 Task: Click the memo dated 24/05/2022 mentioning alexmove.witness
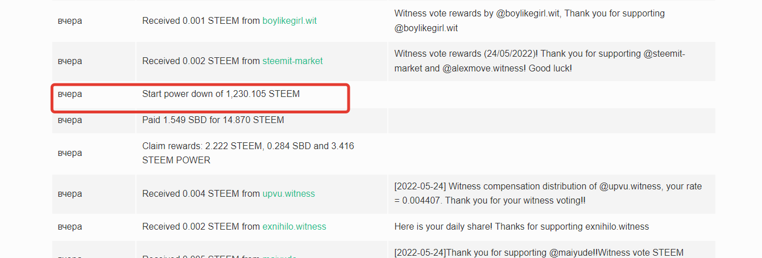[x=540, y=61]
